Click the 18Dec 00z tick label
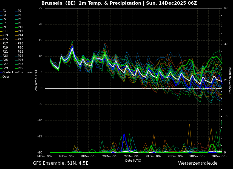The image size is (233, 169). pos(89,156)
